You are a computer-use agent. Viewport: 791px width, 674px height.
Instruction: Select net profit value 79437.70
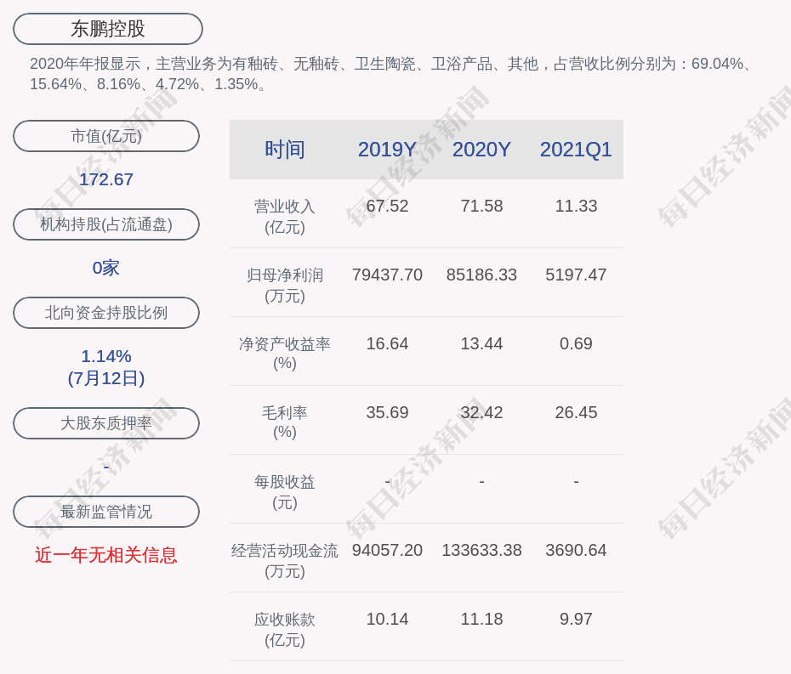[387, 275]
